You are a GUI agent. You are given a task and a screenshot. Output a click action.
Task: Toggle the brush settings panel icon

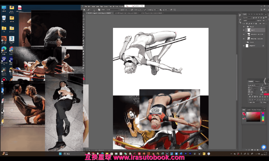point(99,10)
